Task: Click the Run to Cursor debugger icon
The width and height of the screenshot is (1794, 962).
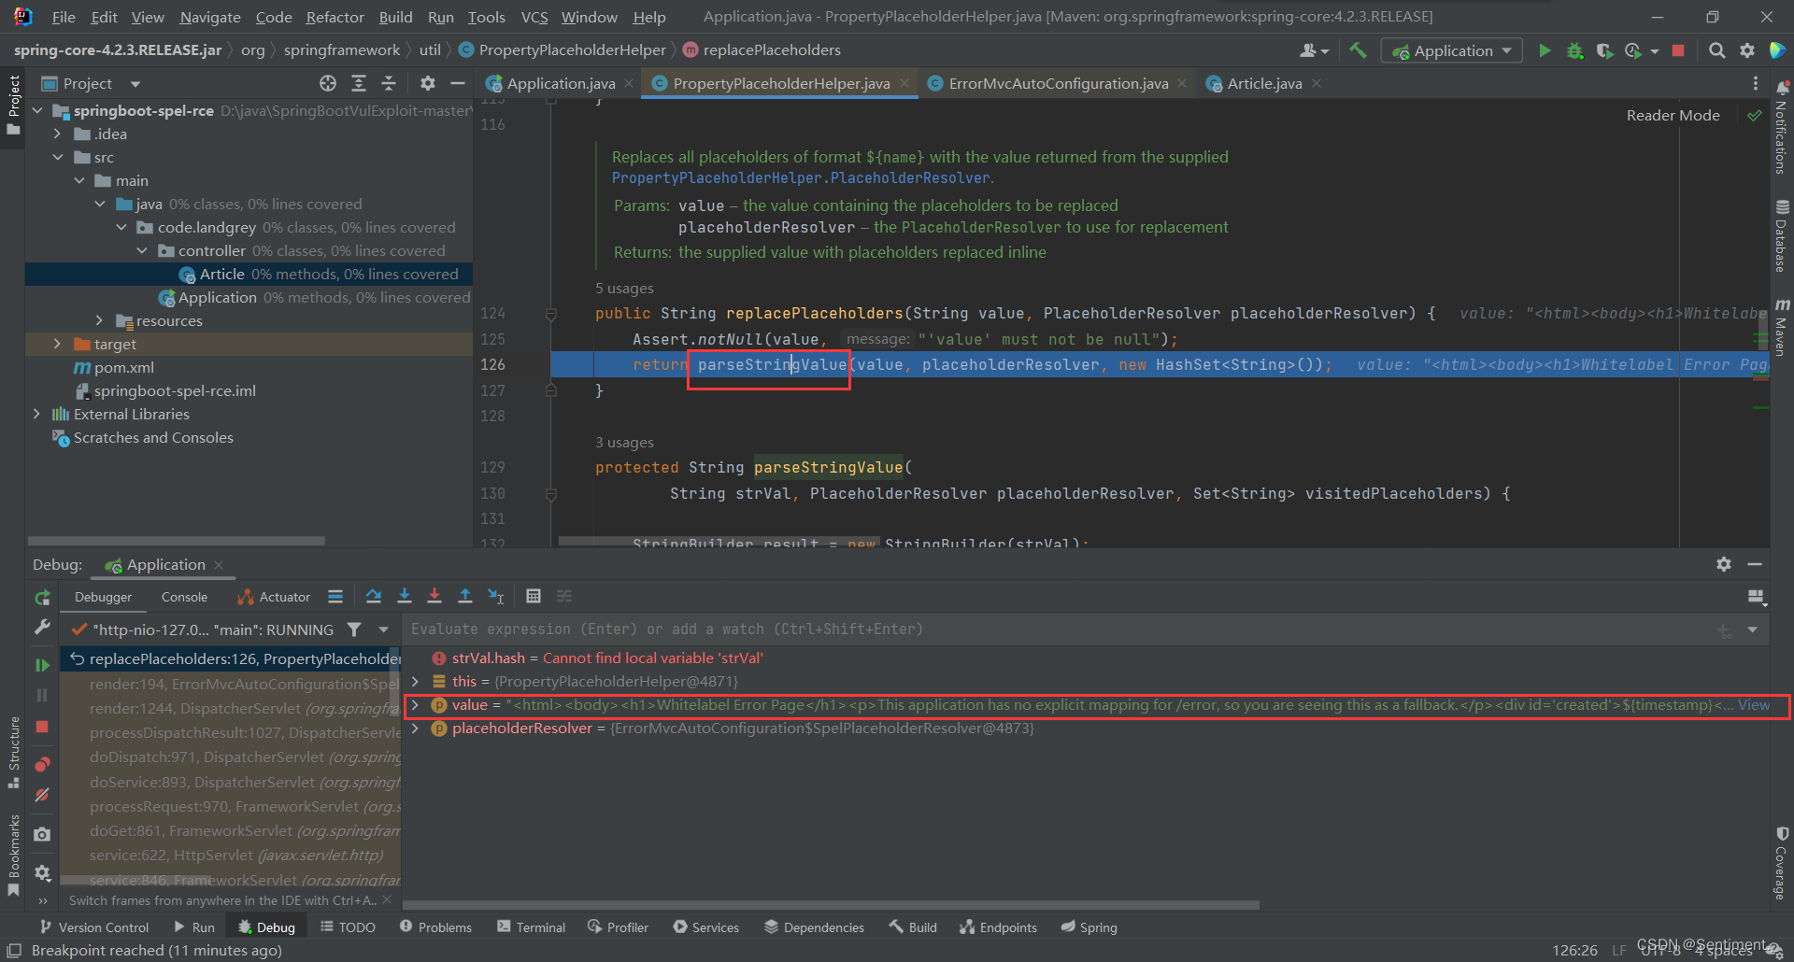Action: coord(496,596)
